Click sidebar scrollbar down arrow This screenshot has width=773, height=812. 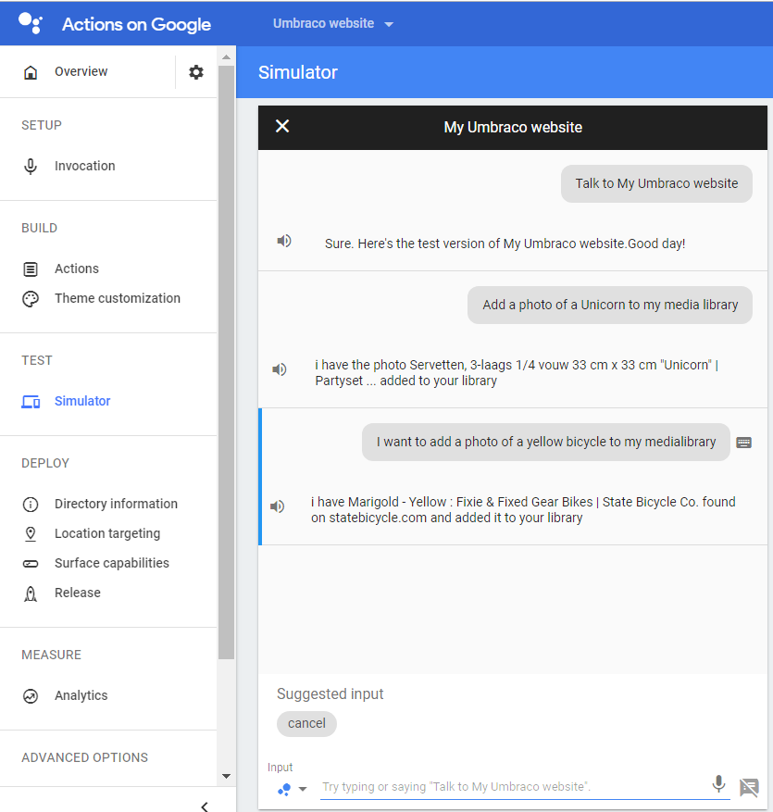pos(226,776)
